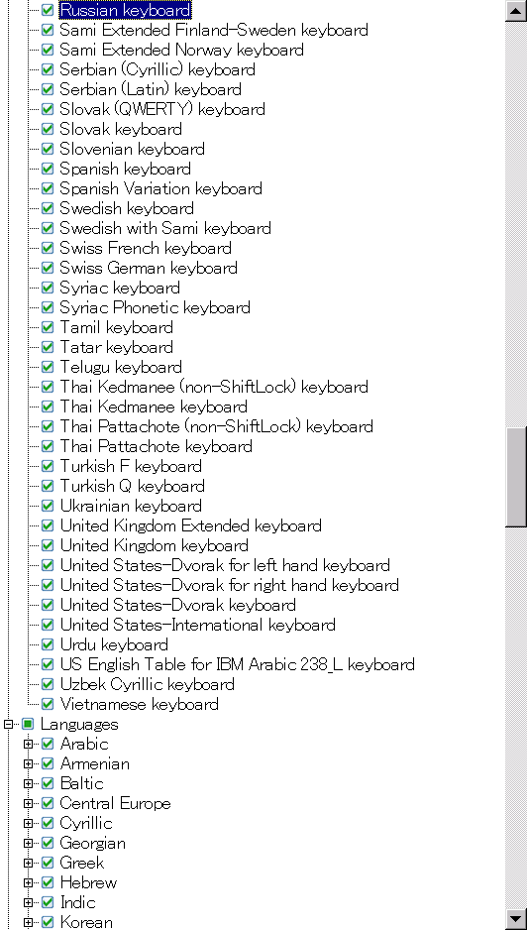Screen dimensions: 527x930
Task: Select United States-International keyboard row
Action: tap(198, 626)
